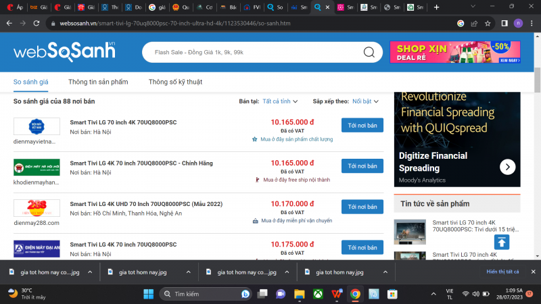Click the next arrow on the Moody's Analytics ad
This screenshot has height=304, width=541.
(x=508, y=167)
